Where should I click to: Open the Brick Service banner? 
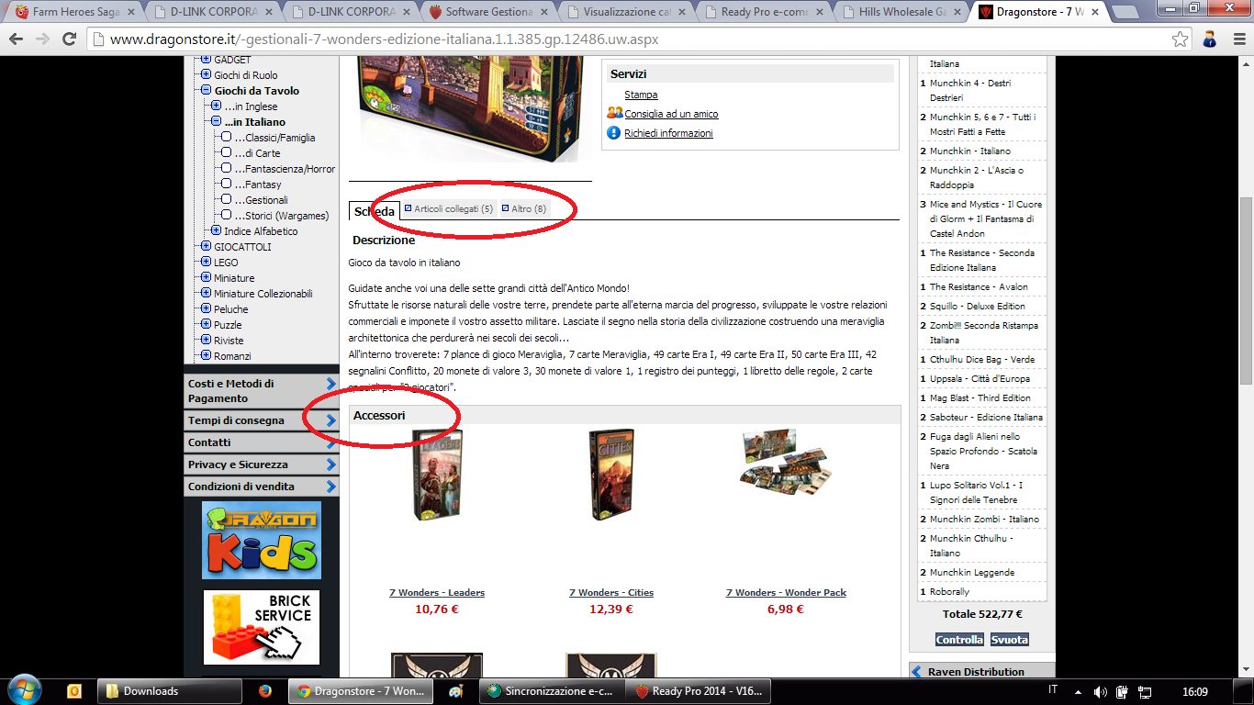262,627
